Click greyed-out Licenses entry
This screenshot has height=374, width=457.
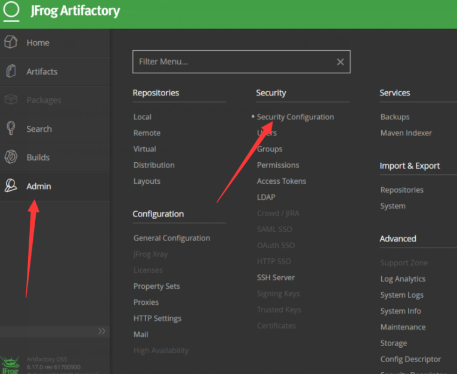148,270
